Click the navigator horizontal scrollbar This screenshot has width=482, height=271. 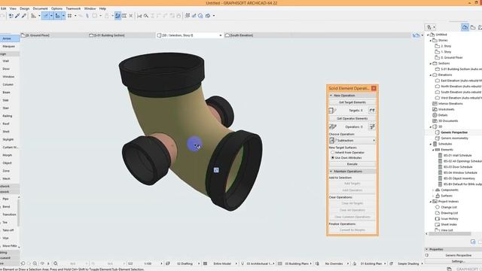[x=449, y=234]
